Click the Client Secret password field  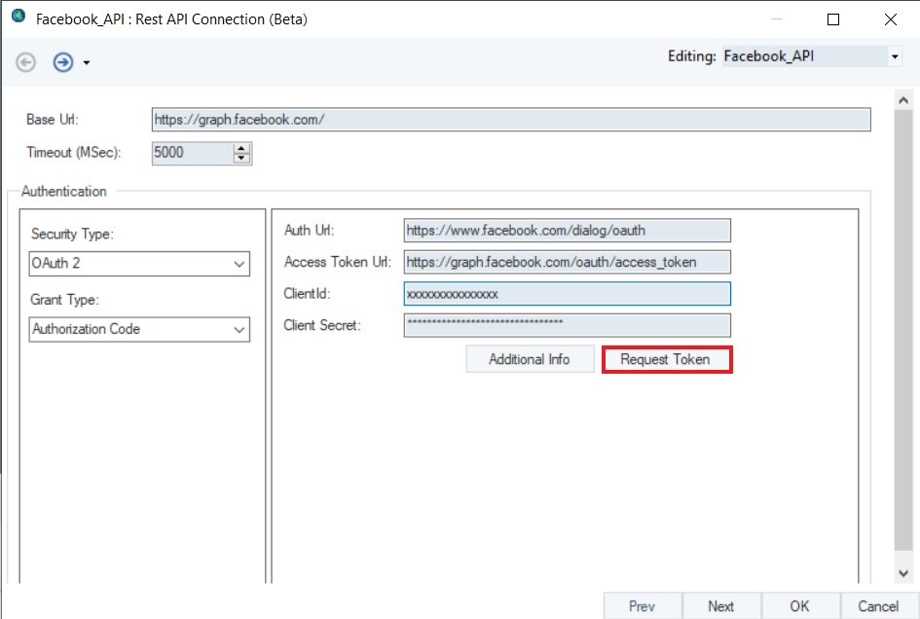click(566, 325)
